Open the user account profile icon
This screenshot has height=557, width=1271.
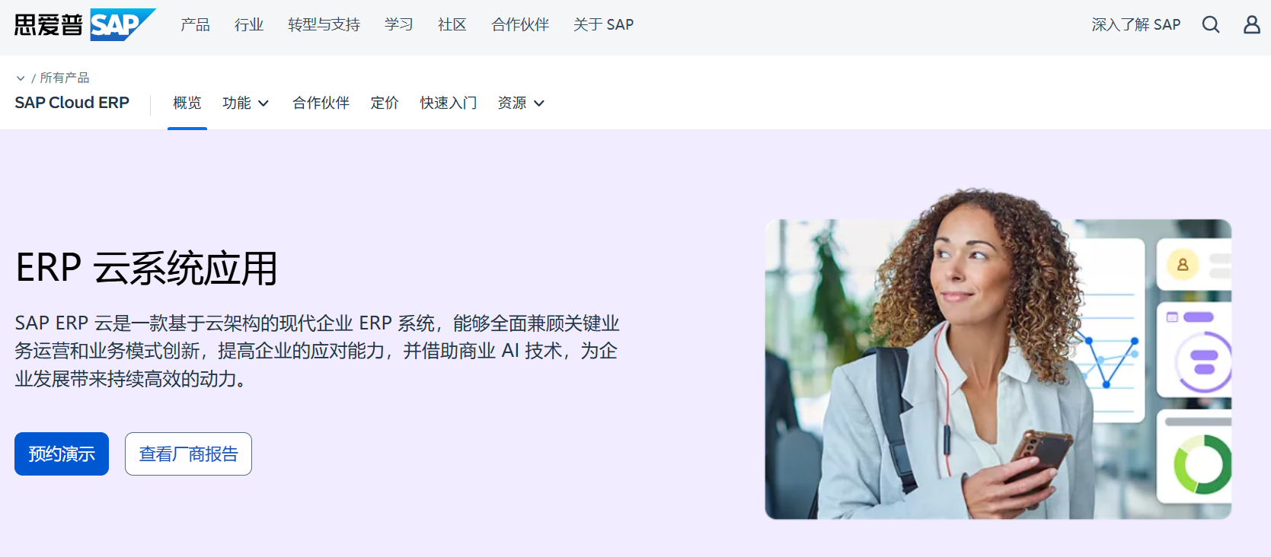tap(1252, 25)
